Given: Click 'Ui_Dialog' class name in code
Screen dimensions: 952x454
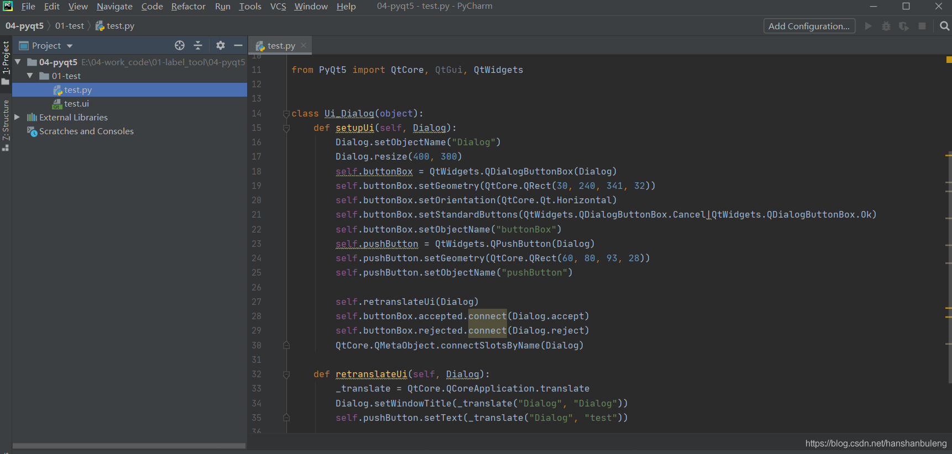Looking at the screenshot, I should (x=349, y=113).
